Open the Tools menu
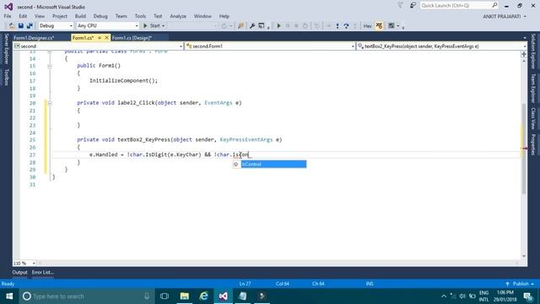540x304 pixels. click(140, 16)
